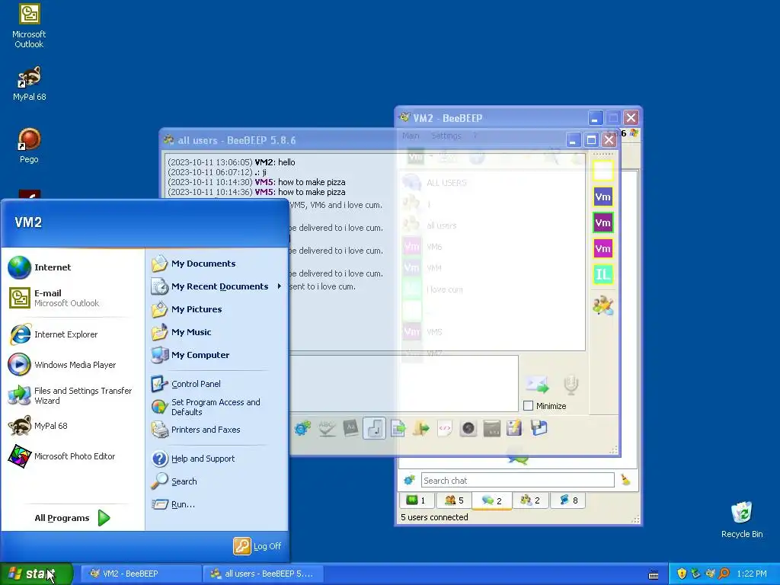780x585 pixels.
Task: Click the microphone voice message icon
Action: (x=571, y=385)
